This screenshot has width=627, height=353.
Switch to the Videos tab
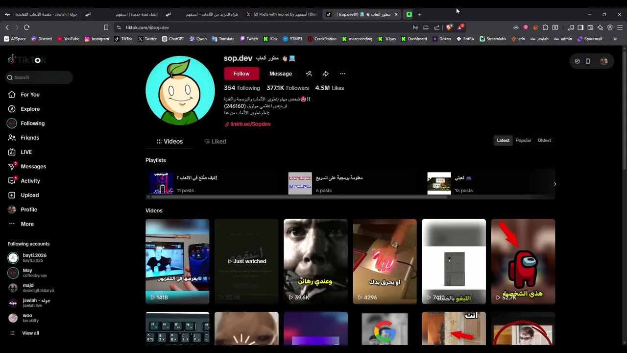click(169, 141)
